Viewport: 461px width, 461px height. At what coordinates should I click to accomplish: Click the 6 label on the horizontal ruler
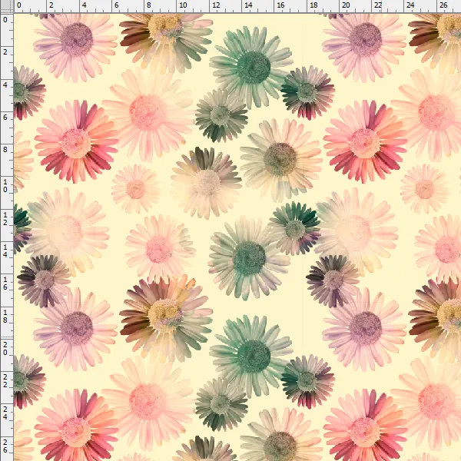point(117,5)
